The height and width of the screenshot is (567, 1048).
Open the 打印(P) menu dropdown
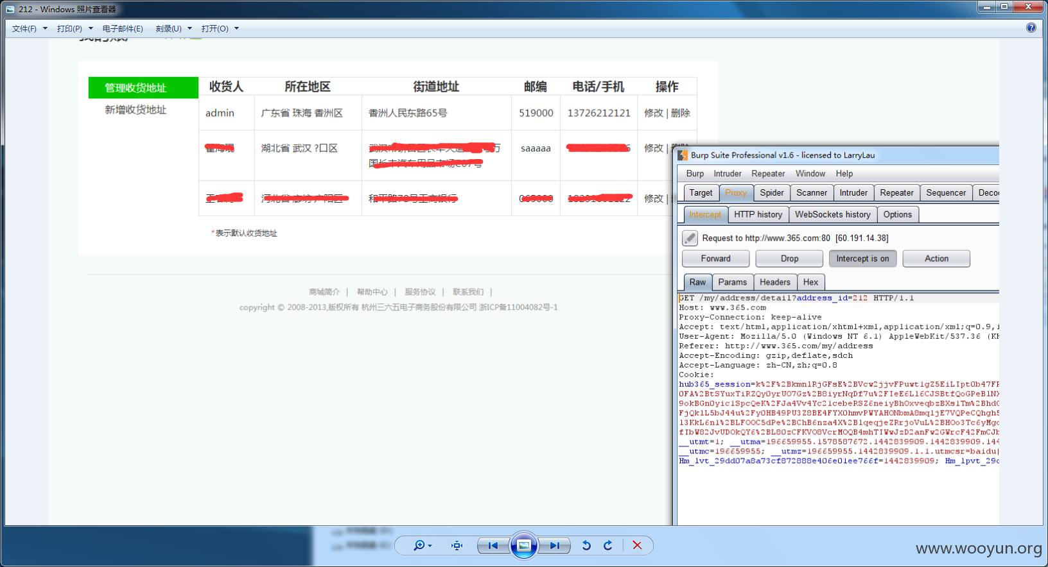(x=74, y=29)
